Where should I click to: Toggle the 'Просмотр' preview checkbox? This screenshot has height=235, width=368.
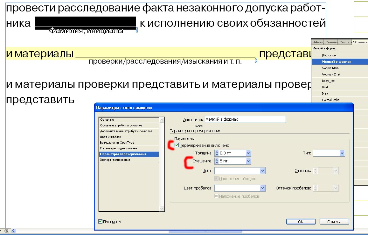tap(100, 221)
